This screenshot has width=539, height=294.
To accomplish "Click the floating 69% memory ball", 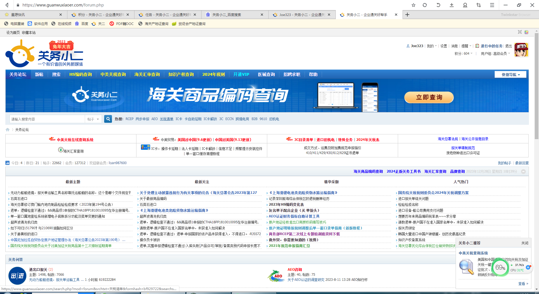I will tap(500, 267).
